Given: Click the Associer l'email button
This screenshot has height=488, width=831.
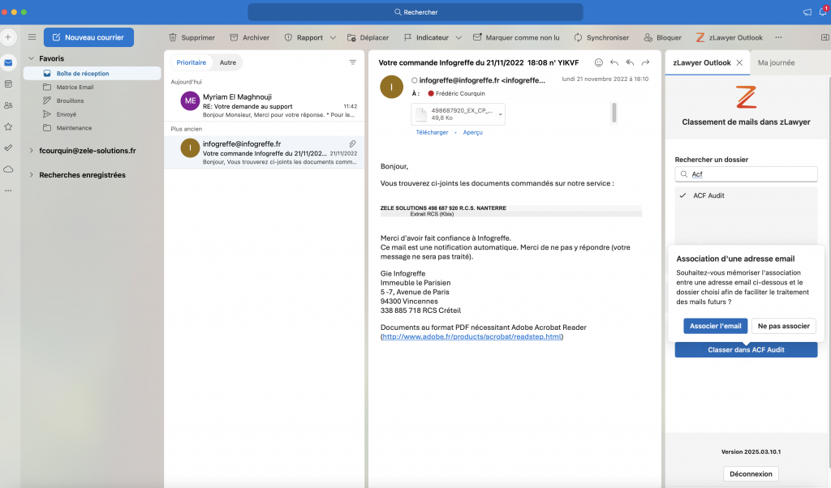Looking at the screenshot, I should 715,326.
